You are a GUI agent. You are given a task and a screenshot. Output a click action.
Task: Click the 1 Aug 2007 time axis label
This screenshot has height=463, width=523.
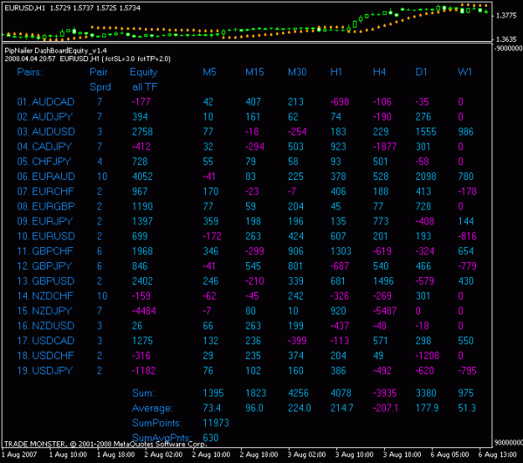coord(19,455)
